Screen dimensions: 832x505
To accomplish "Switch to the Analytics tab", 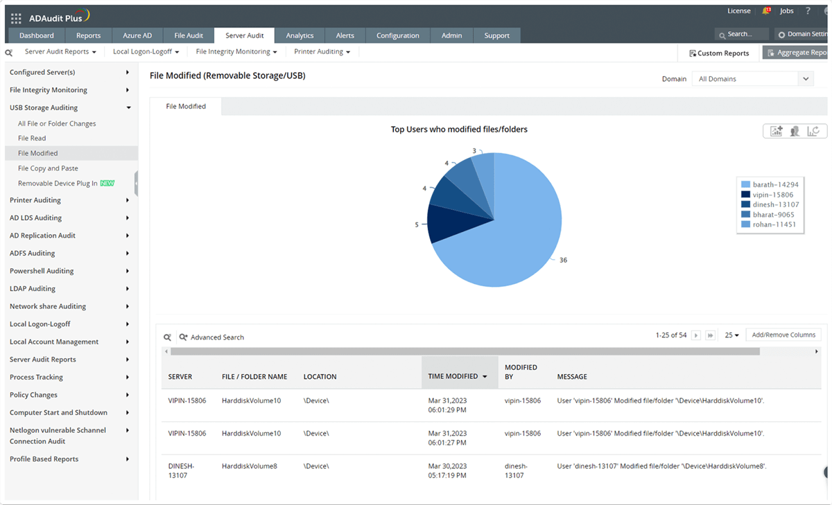I will (300, 35).
